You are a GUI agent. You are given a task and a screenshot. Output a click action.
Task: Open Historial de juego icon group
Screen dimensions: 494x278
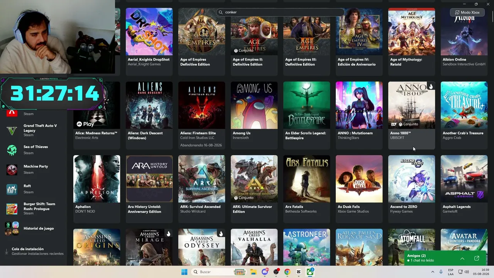(12, 228)
